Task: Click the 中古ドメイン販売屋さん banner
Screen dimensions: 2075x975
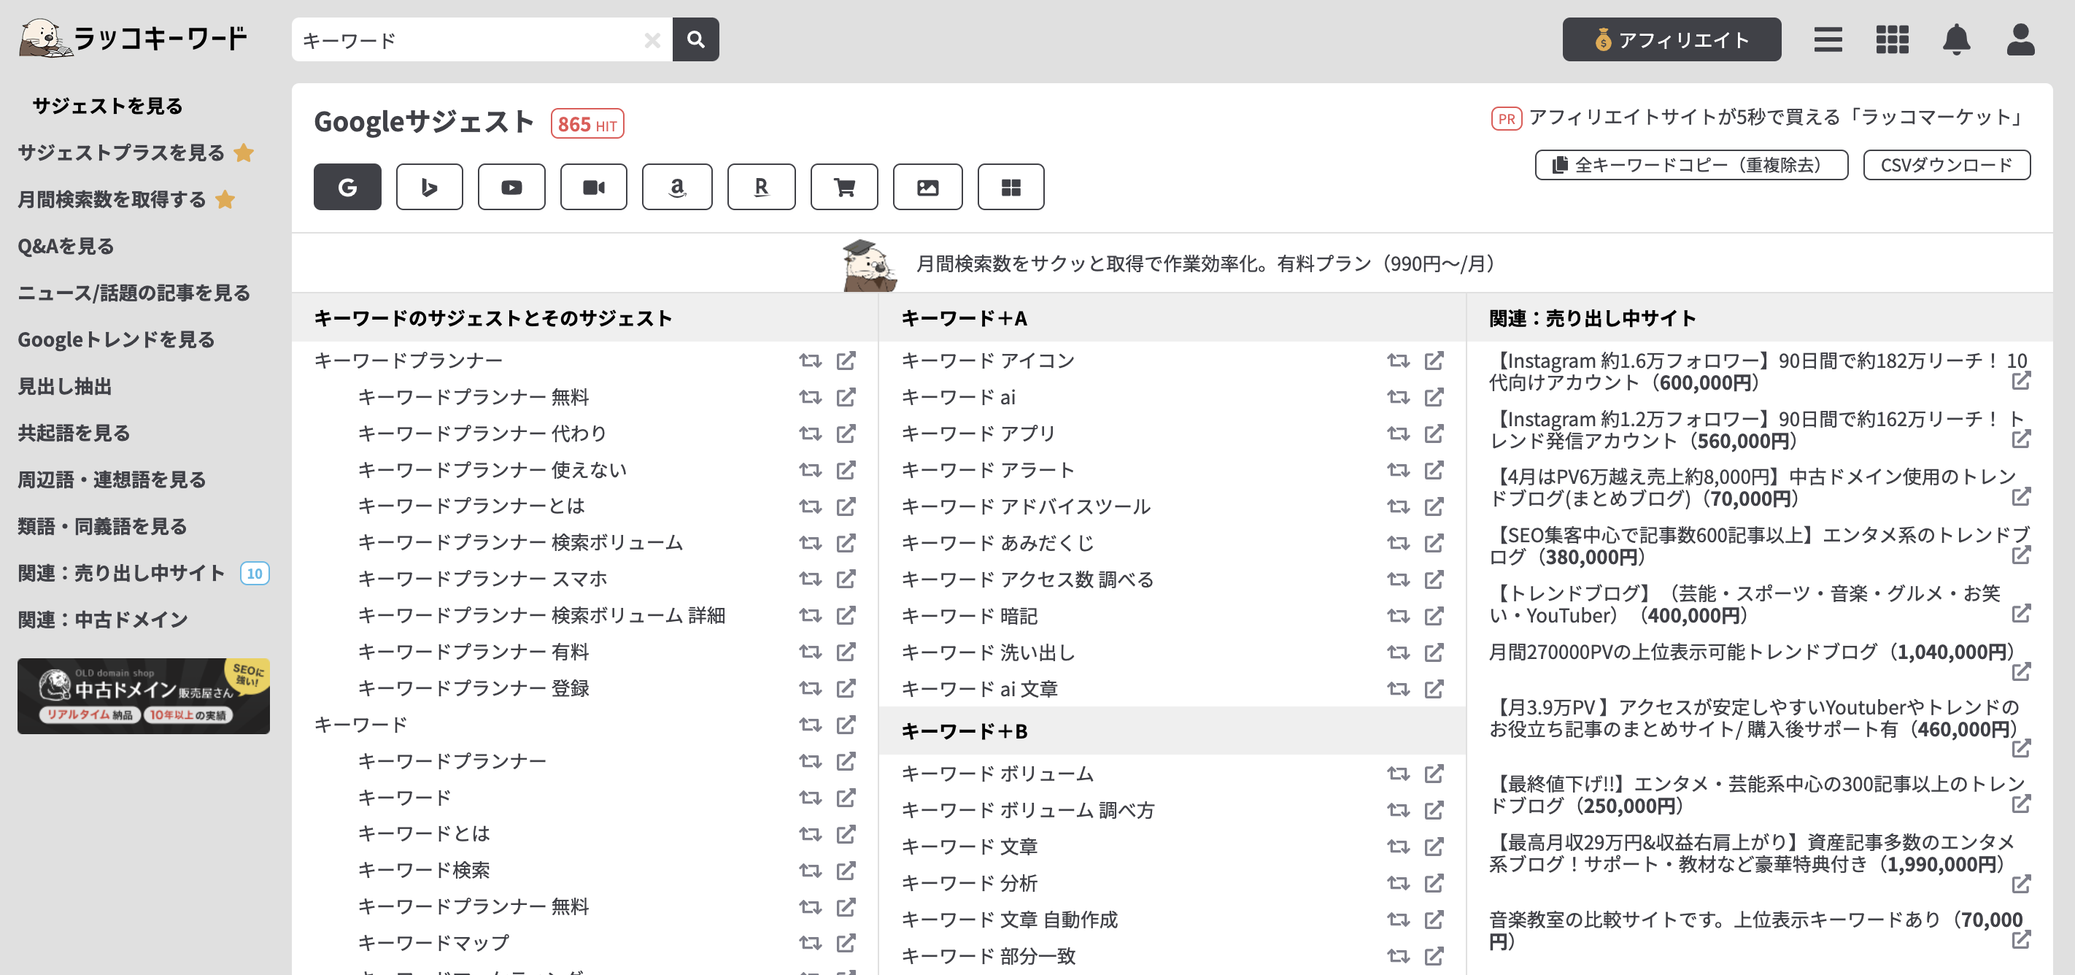Action: pos(144,696)
